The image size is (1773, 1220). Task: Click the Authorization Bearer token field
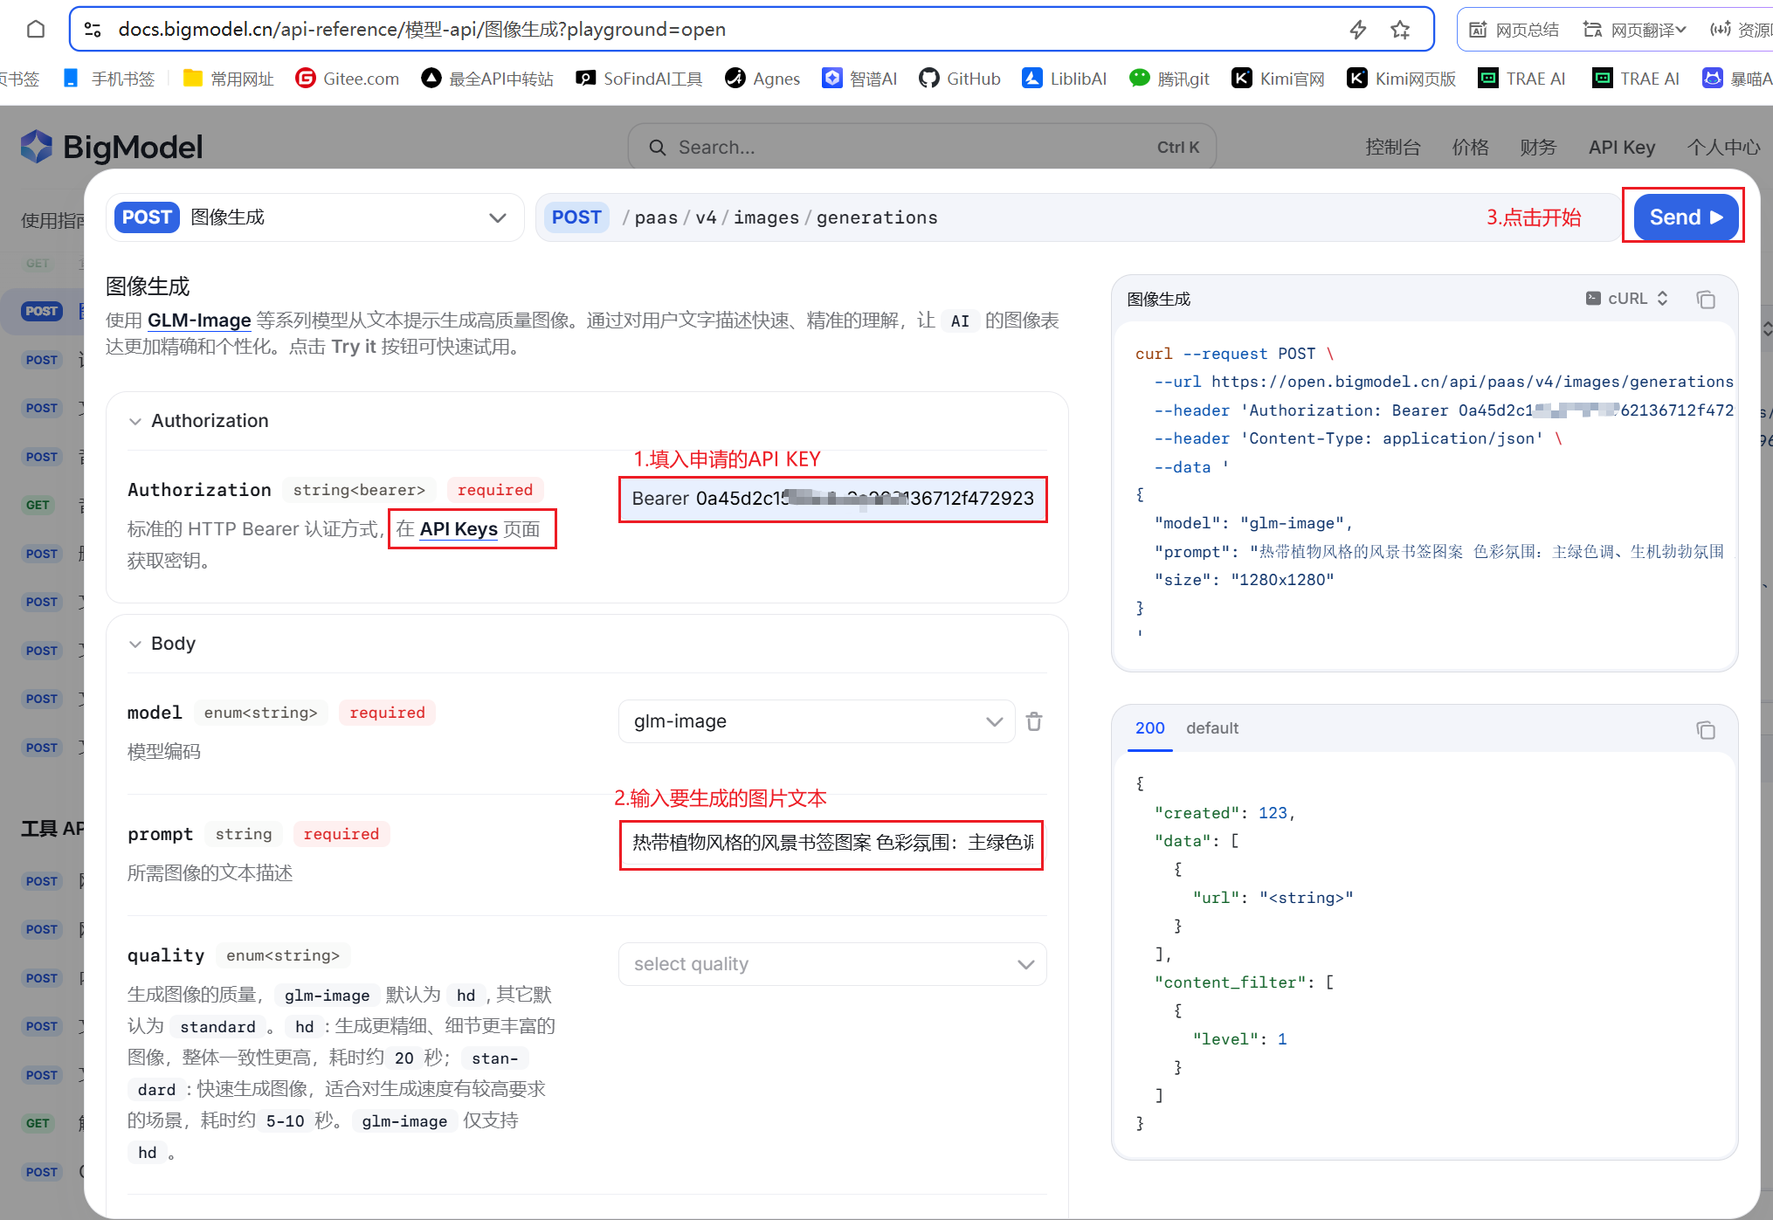[832, 499]
